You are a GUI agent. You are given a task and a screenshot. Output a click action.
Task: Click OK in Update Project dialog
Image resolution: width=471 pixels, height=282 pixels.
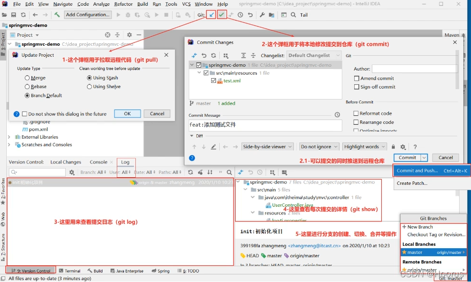127,114
